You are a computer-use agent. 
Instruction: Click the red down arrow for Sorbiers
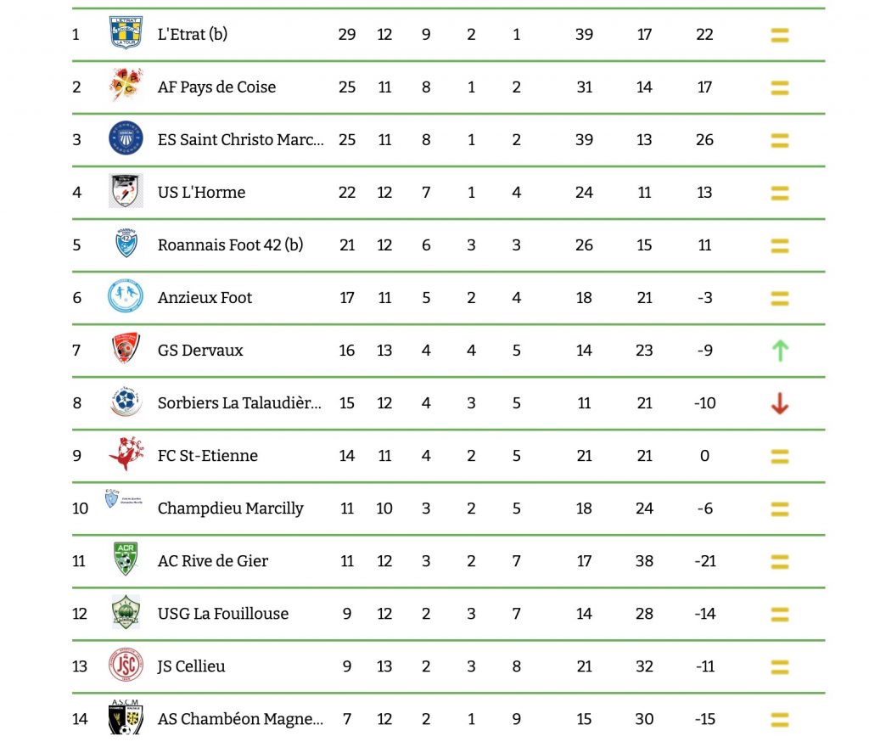(780, 403)
